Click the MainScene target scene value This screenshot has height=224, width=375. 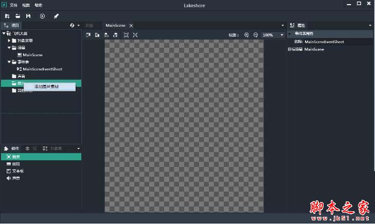tap(314, 49)
